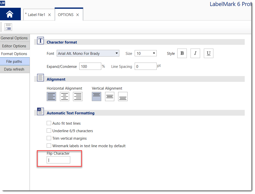Image resolution: width=255 pixels, height=194 pixels.
Task: Set horizontal alignment to right
Action: click(x=78, y=96)
